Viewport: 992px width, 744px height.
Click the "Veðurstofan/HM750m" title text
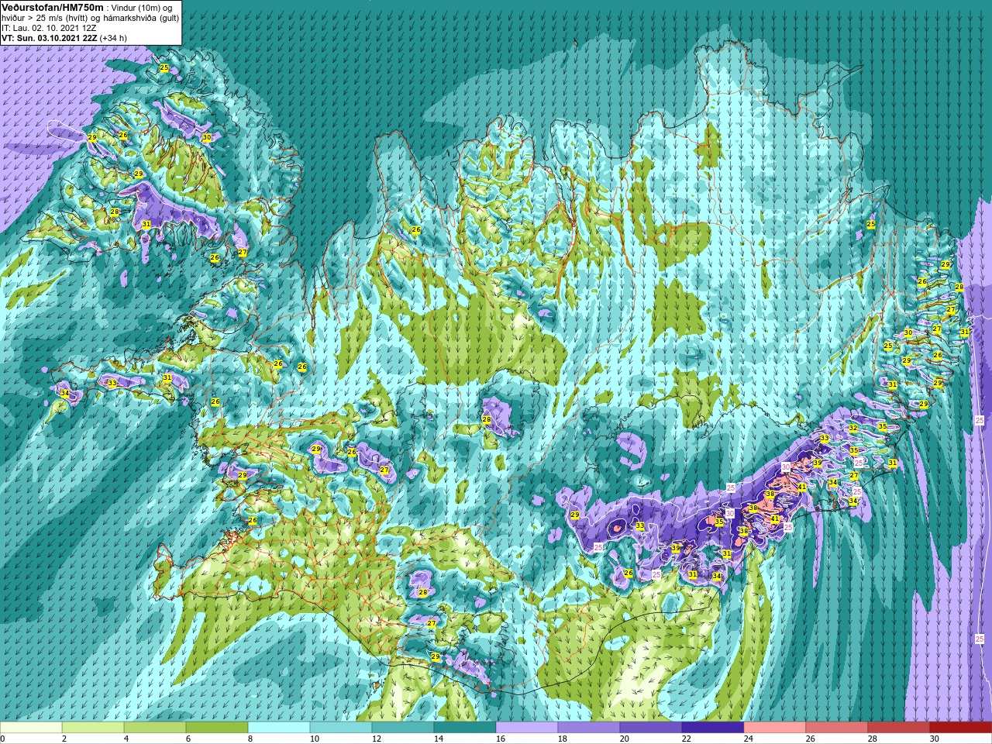[x=52, y=6]
